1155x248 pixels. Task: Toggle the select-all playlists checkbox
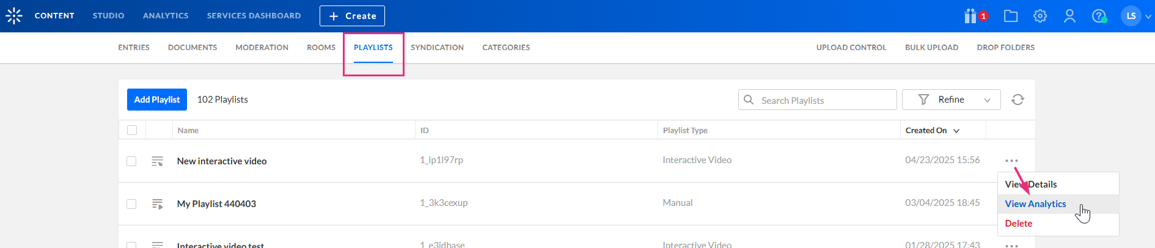point(132,130)
